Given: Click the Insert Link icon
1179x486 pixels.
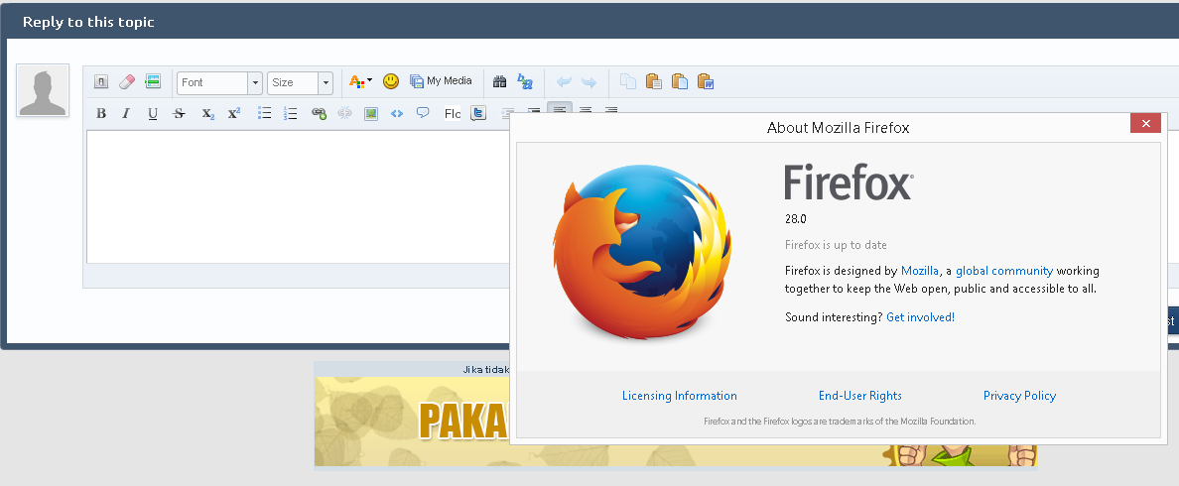Looking at the screenshot, I should point(320,113).
